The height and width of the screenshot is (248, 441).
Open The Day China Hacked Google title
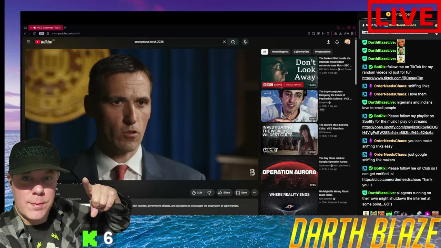point(333,160)
